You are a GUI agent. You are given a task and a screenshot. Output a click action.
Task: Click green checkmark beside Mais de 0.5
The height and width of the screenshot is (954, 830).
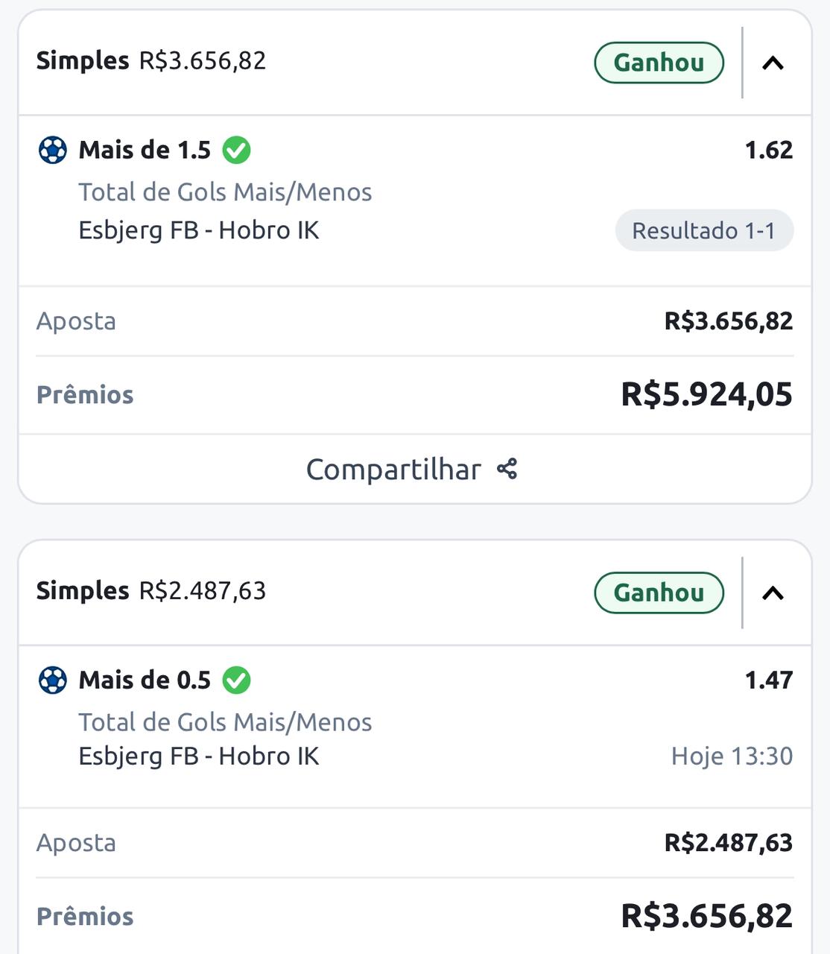click(x=236, y=680)
